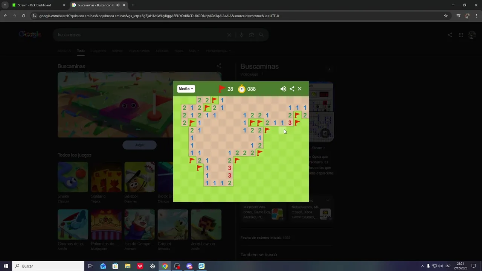Click the red 3 beside the right-side flags
The height and width of the screenshot is (271, 482).
coord(290,123)
